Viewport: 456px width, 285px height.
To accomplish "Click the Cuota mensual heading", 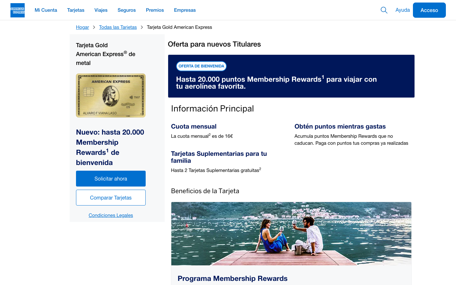I will pyautogui.click(x=194, y=126).
